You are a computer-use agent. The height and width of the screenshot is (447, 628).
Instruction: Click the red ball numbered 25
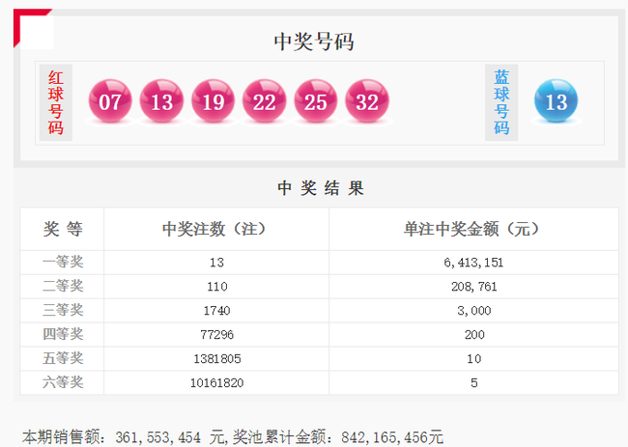pos(315,101)
